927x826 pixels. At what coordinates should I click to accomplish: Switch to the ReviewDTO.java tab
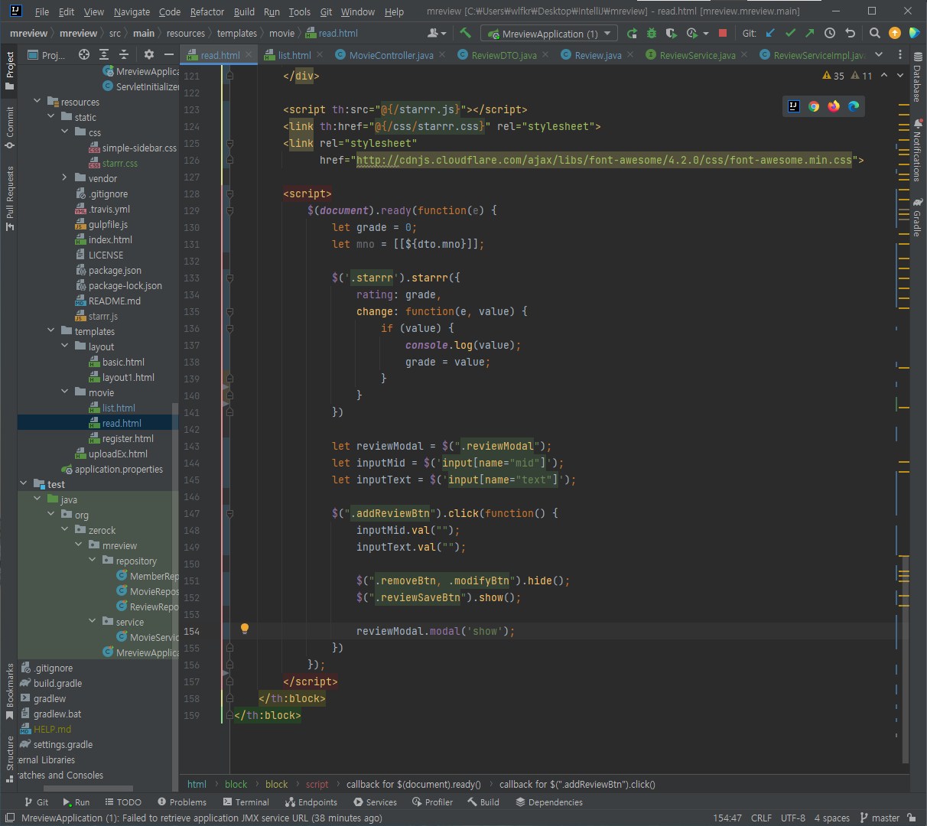[504, 55]
